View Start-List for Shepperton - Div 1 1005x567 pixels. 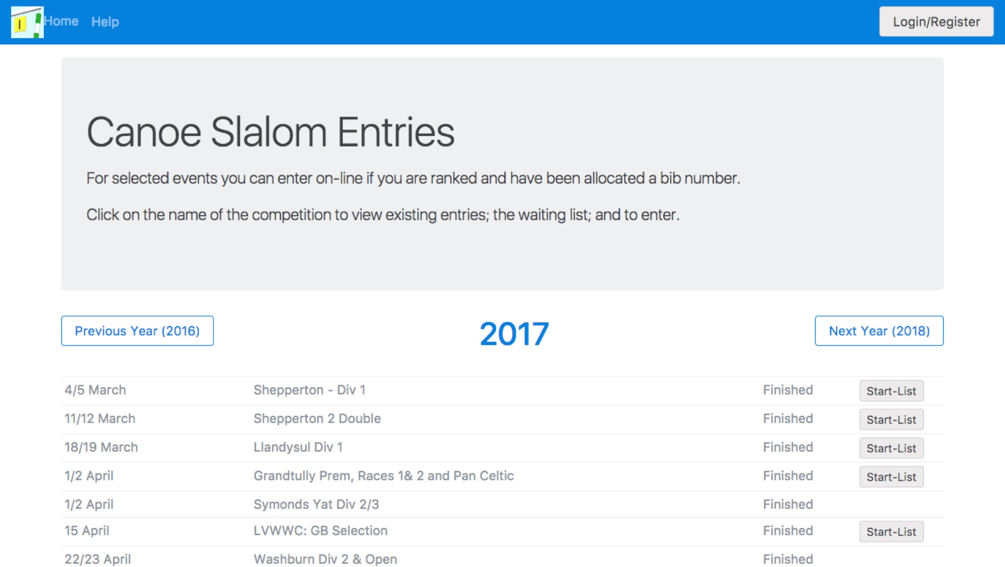tap(891, 391)
